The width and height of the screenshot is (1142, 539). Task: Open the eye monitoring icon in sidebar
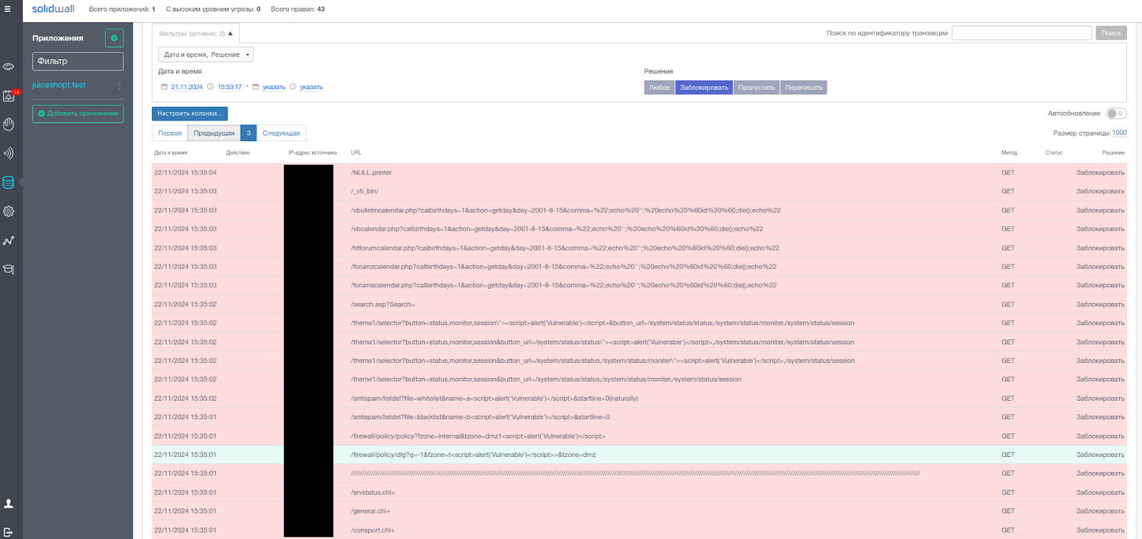pos(9,66)
